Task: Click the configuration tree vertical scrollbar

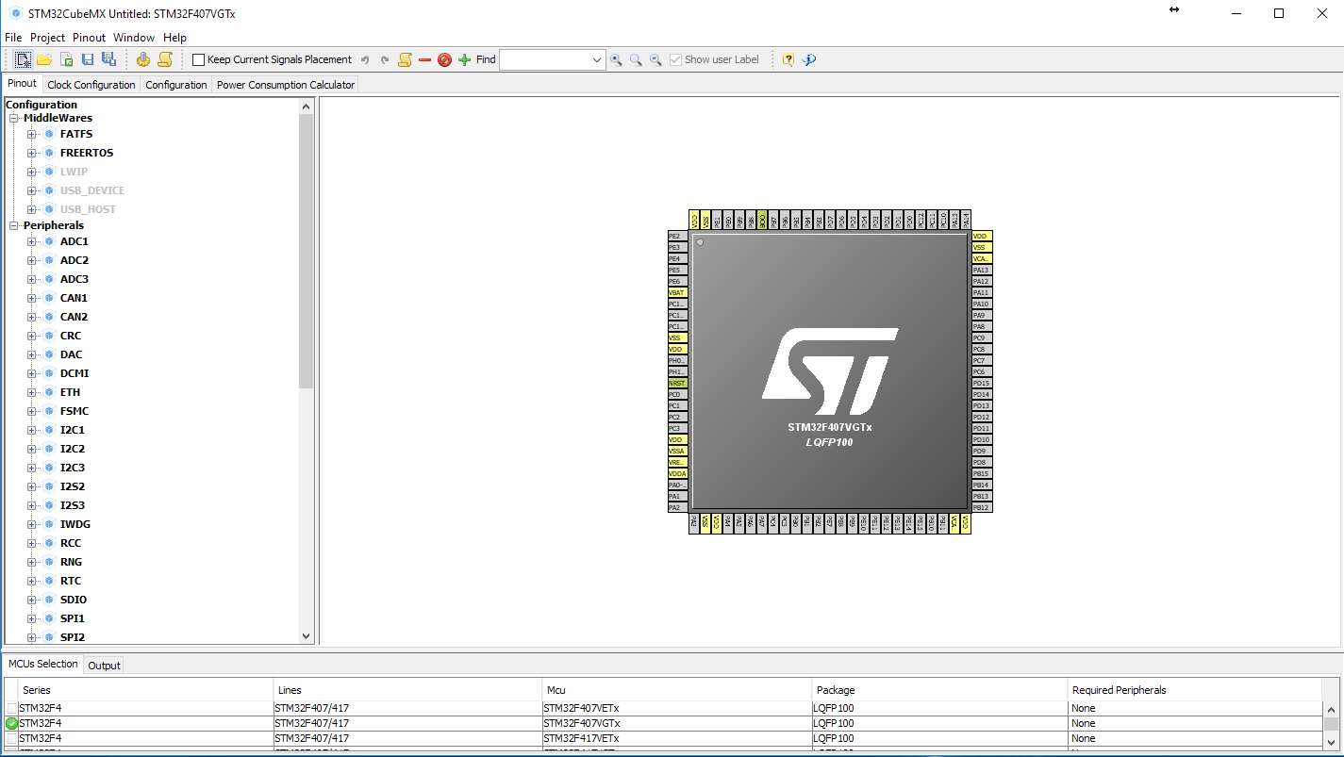Action: tap(306, 251)
